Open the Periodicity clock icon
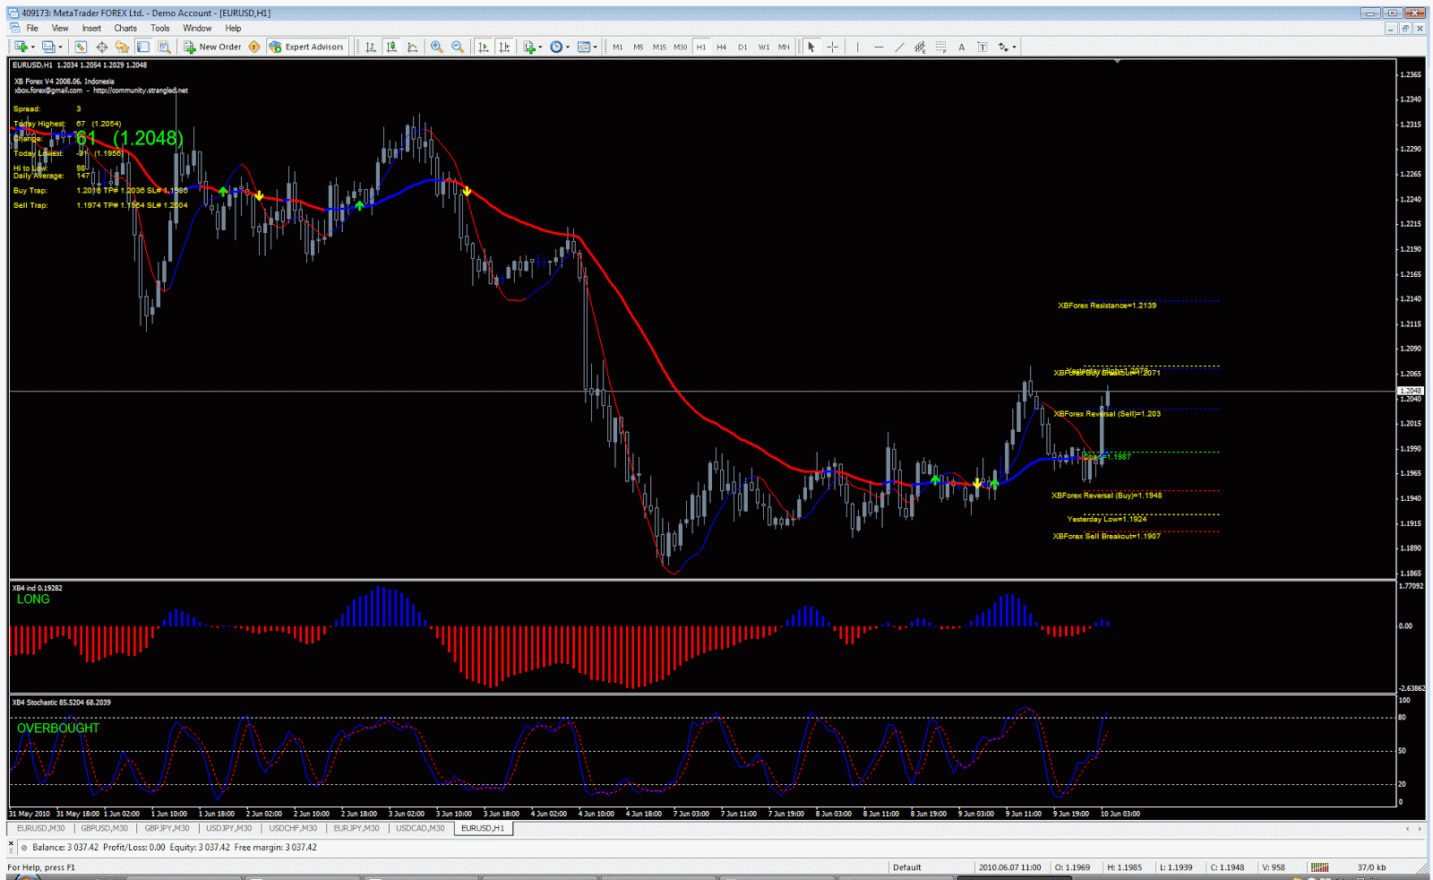 coord(556,47)
